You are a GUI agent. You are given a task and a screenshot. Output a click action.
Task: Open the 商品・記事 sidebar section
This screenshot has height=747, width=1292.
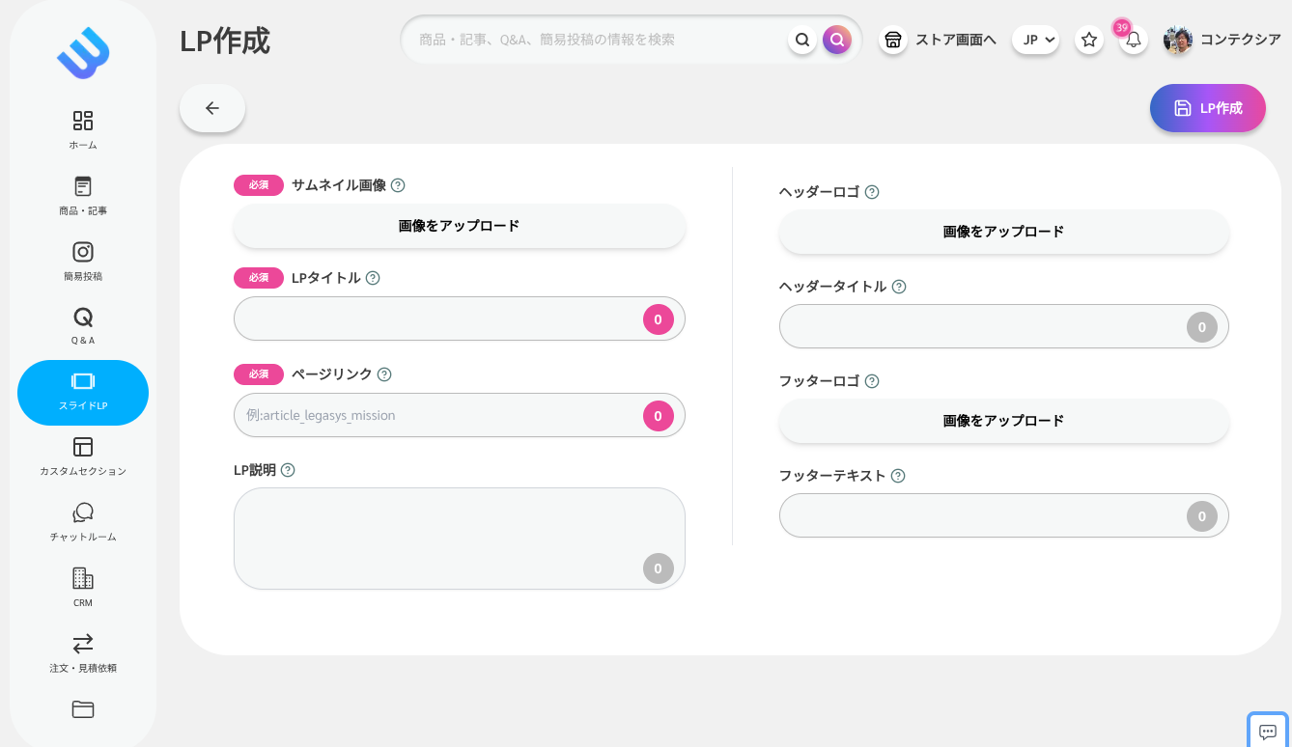point(82,193)
